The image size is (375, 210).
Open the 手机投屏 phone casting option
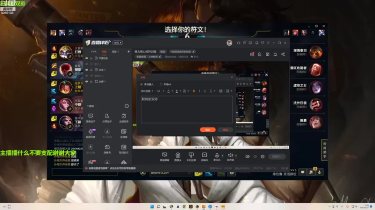[191, 157]
